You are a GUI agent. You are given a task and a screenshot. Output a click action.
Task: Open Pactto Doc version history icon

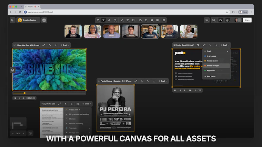coord(78,104)
